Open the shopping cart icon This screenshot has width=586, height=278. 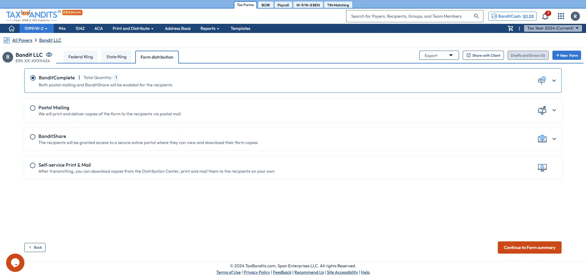pos(510,28)
